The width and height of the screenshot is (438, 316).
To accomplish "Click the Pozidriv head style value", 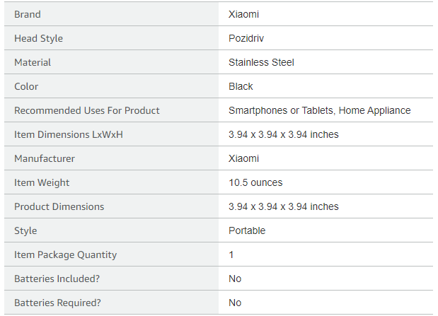I will pyautogui.click(x=246, y=38).
